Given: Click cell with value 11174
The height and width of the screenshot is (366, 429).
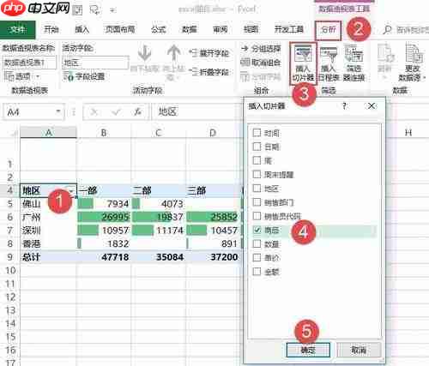Looking at the screenshot, I should coord(159,231).
